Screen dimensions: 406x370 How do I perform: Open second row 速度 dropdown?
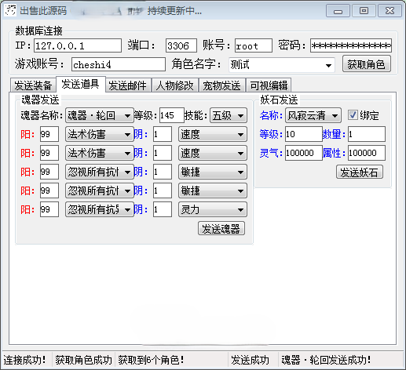[x=213, y=153]
